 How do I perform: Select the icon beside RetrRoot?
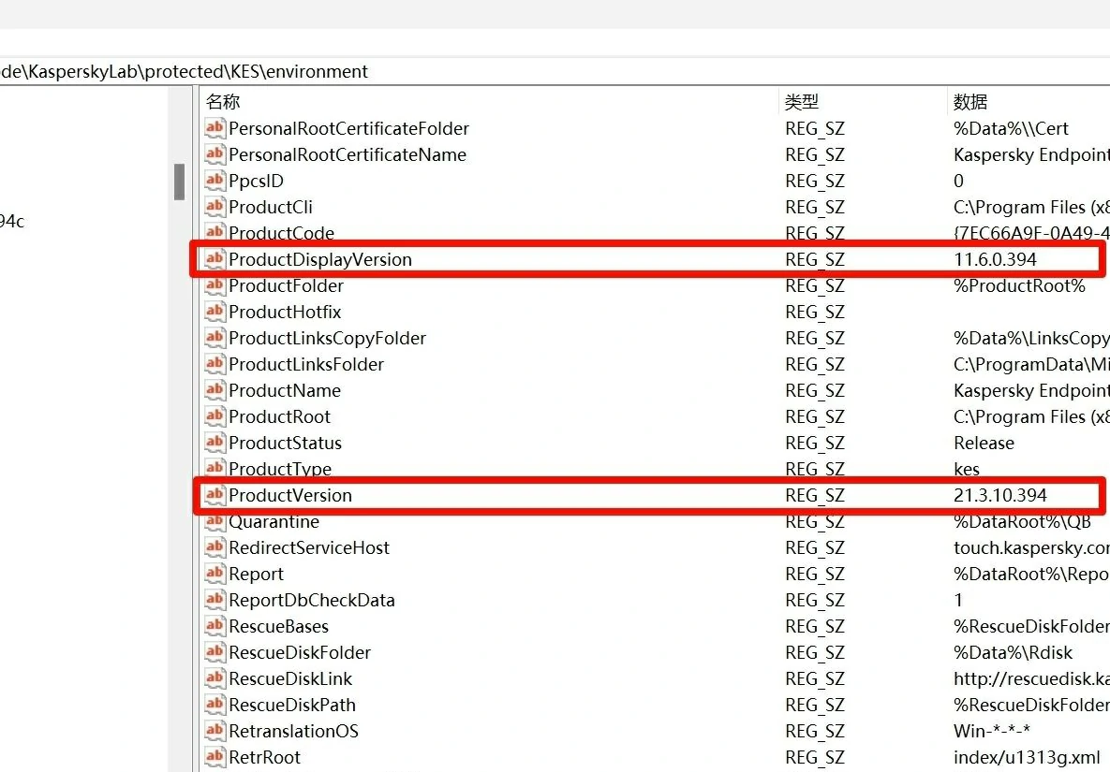pyautogui.click(x=215, y=757)
